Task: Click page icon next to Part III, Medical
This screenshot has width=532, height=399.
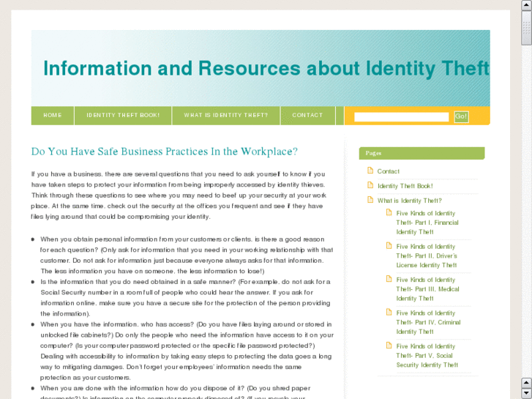Action: tap(389, 279)
